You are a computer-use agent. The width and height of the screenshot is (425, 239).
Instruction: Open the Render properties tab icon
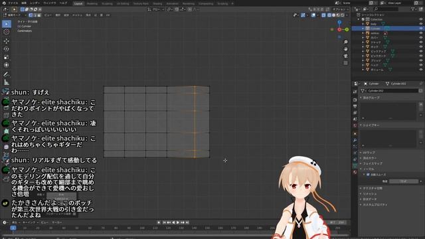tap(355, 100)
